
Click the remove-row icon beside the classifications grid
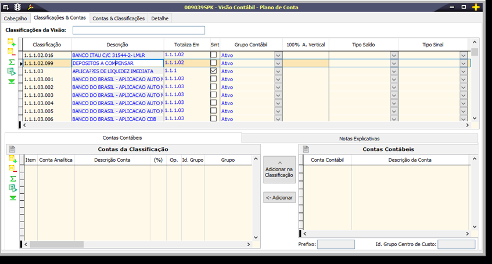(x=12, y=52)
